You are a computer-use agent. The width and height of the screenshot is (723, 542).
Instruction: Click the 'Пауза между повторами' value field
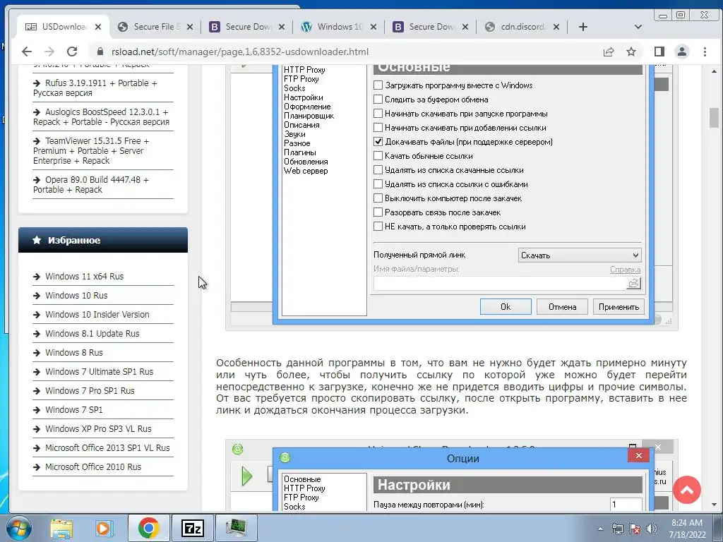point(626,504)
